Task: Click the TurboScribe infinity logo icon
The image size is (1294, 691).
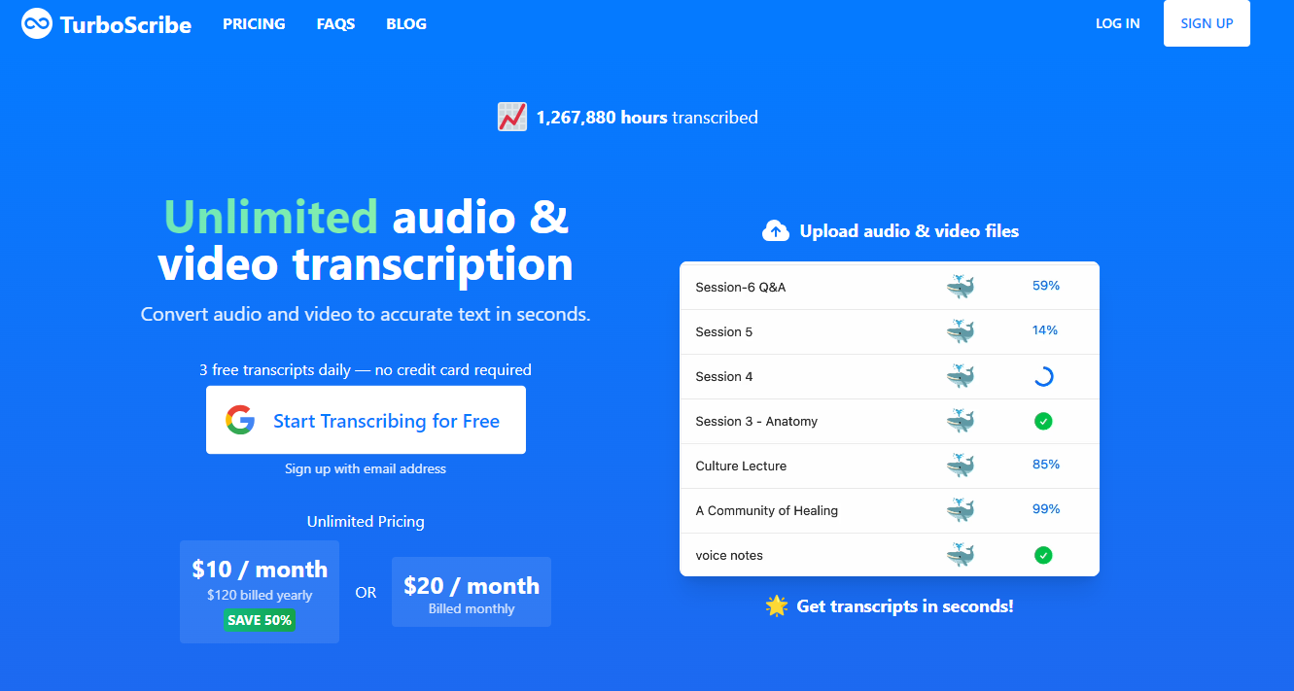Action: click(37, 23)
